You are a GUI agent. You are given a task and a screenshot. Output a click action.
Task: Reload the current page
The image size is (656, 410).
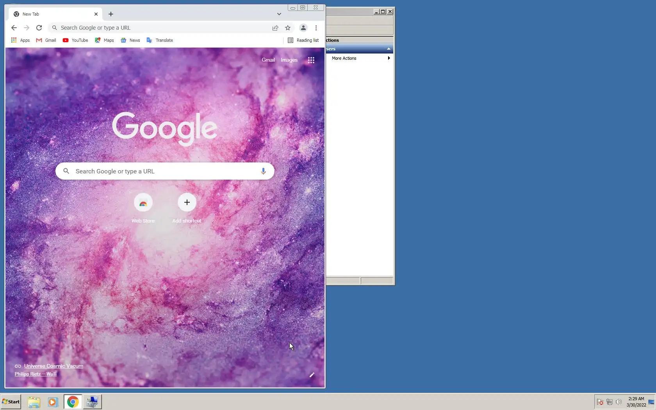(x=39, y=28)
